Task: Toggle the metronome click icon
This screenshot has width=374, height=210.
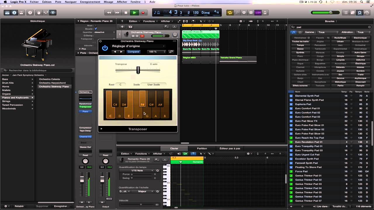Action: point(265,13)
